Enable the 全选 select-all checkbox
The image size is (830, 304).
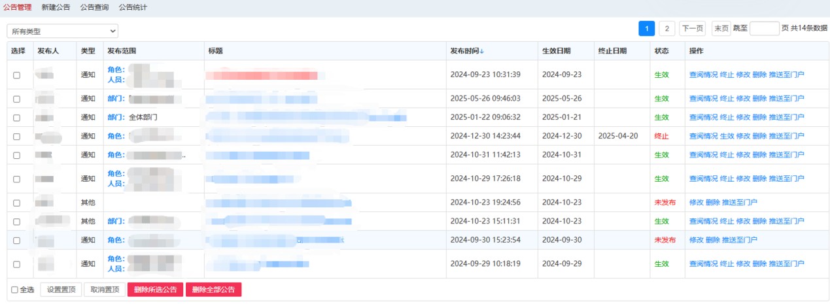[x=15, y=290]
